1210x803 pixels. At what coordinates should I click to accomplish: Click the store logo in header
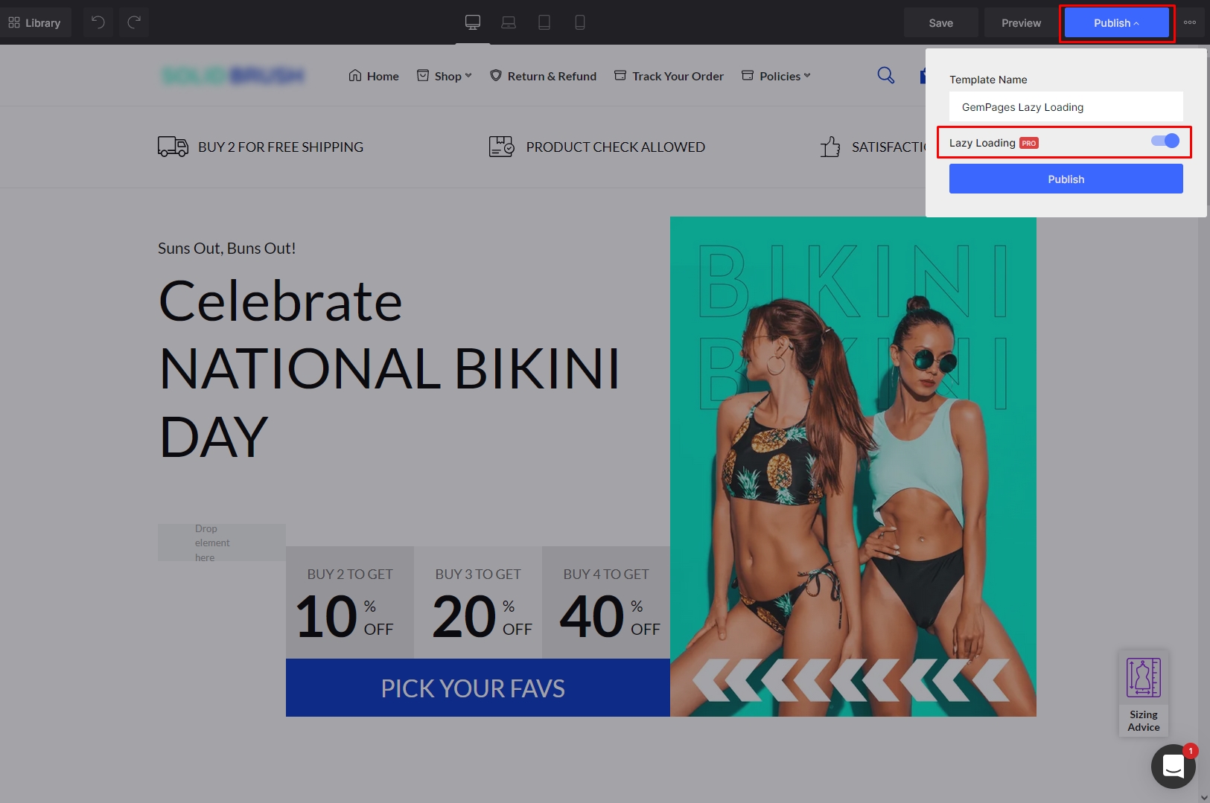(x=233, y=75)
